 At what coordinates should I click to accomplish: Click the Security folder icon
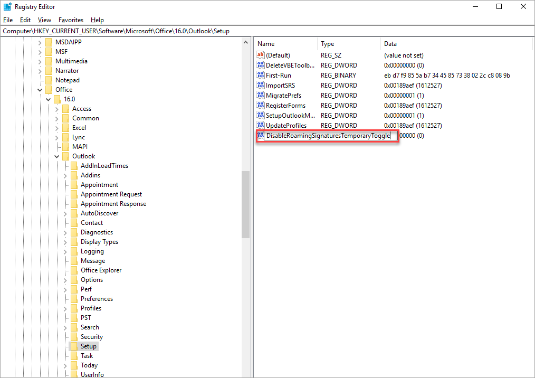coord(74,337)
